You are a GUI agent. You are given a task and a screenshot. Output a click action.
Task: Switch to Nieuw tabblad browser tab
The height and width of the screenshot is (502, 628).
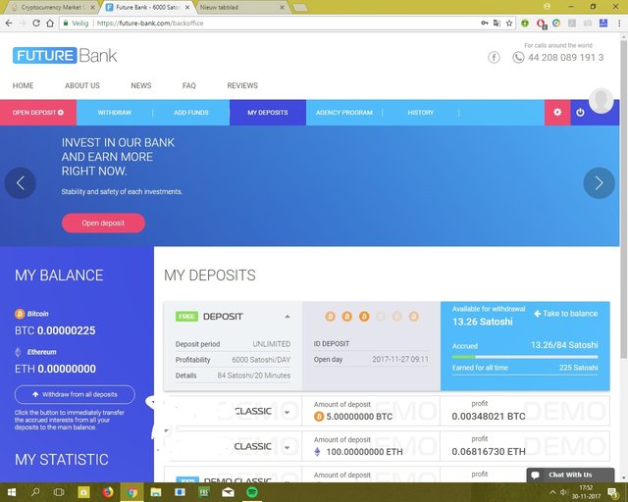(x=242, y=7)
